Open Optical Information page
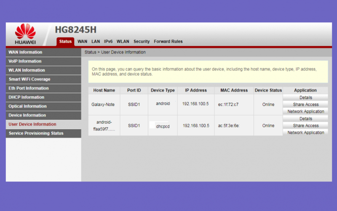337x211 pixels. [43, 106]
